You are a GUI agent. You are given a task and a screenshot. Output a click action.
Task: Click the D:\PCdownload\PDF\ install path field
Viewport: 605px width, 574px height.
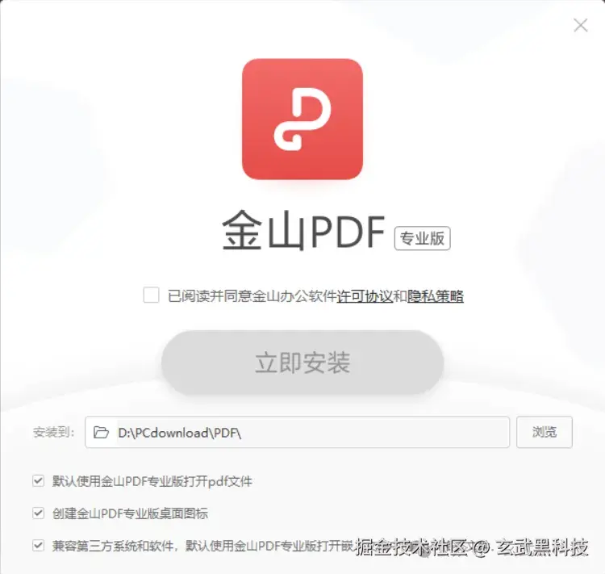tap(297, 432)
